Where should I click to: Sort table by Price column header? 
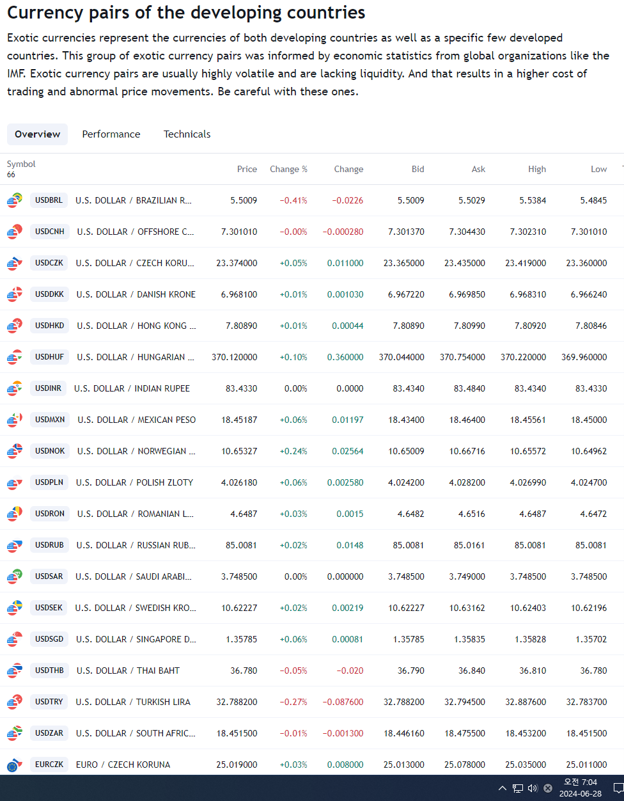247,169
